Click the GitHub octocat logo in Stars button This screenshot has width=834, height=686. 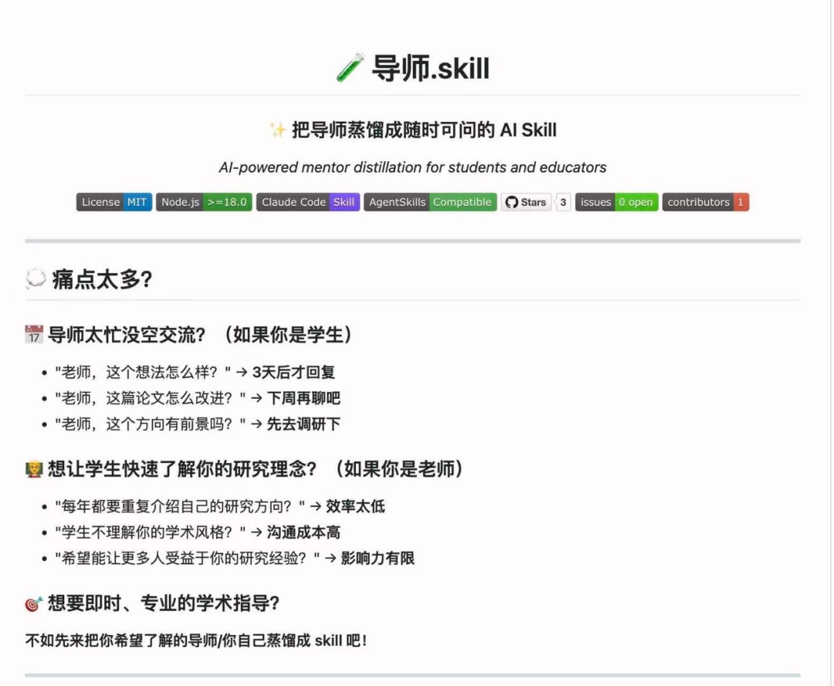[x=512, y=202]
